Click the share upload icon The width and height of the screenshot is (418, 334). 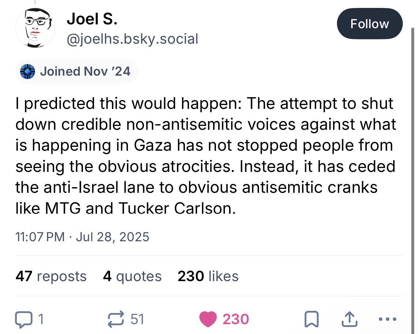pyautogui.click(x=350, y=319)
